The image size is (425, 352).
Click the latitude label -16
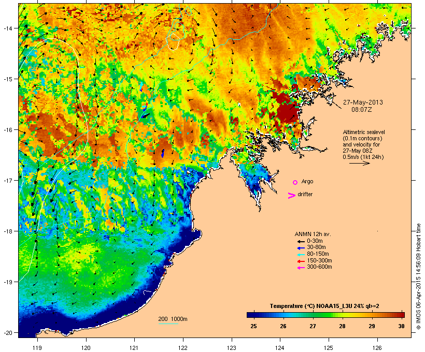point(7,130)
